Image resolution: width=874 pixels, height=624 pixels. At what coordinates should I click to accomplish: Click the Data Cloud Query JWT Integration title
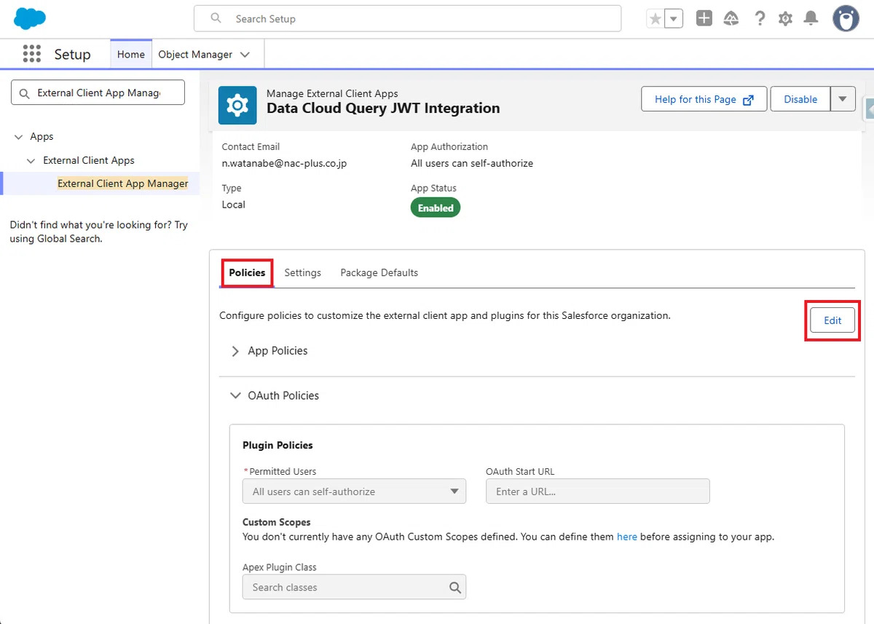click(x=383, y=108)
